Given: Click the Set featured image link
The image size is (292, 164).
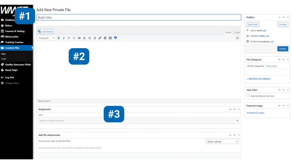Looking at the screenshot, I should 255,112.
